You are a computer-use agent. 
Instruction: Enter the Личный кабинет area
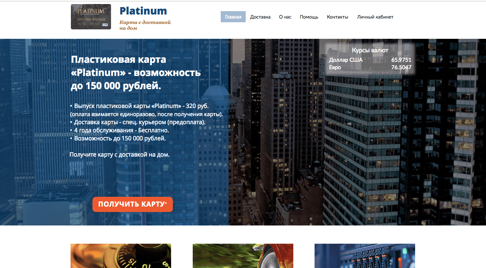click(x=375, y=17)
